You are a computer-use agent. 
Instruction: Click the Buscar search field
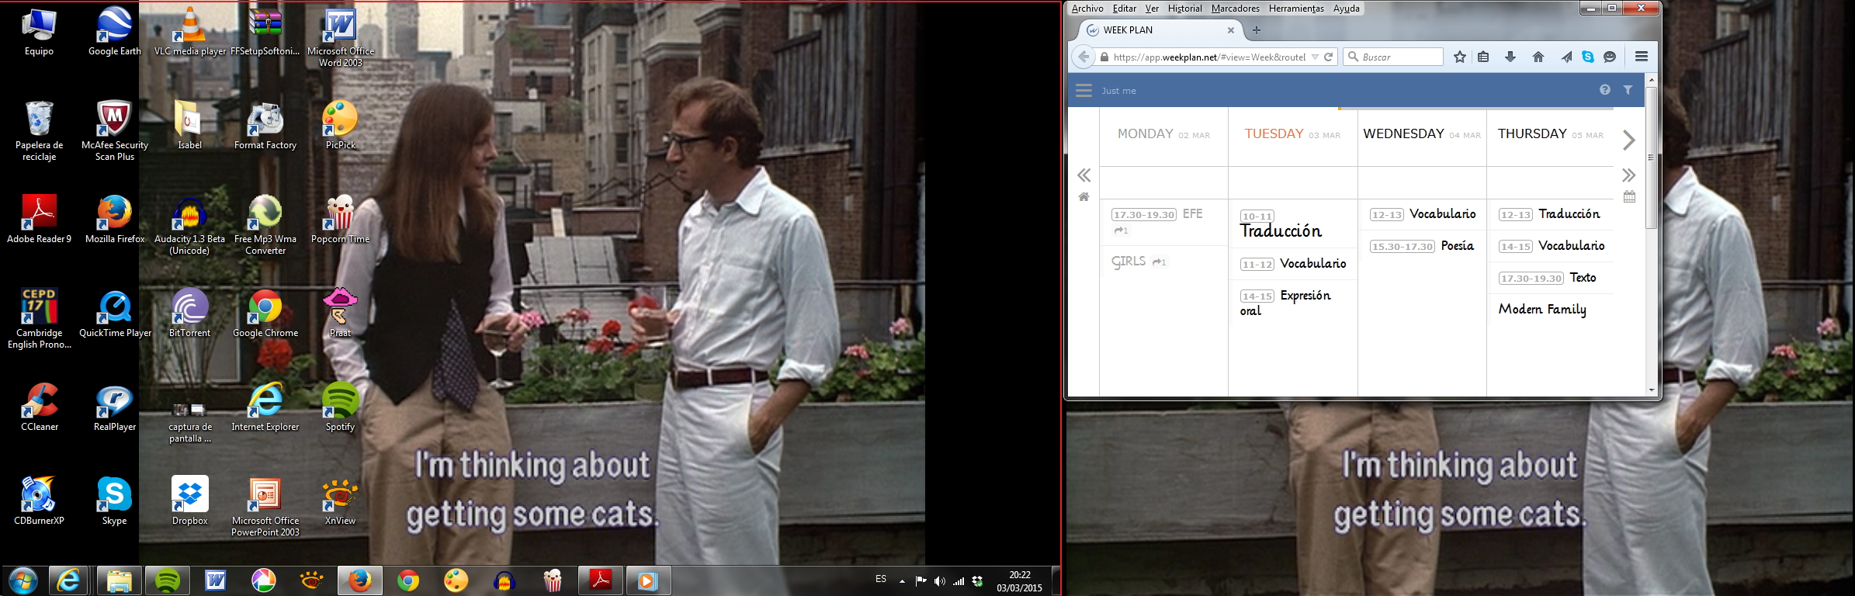(1394, 57)
